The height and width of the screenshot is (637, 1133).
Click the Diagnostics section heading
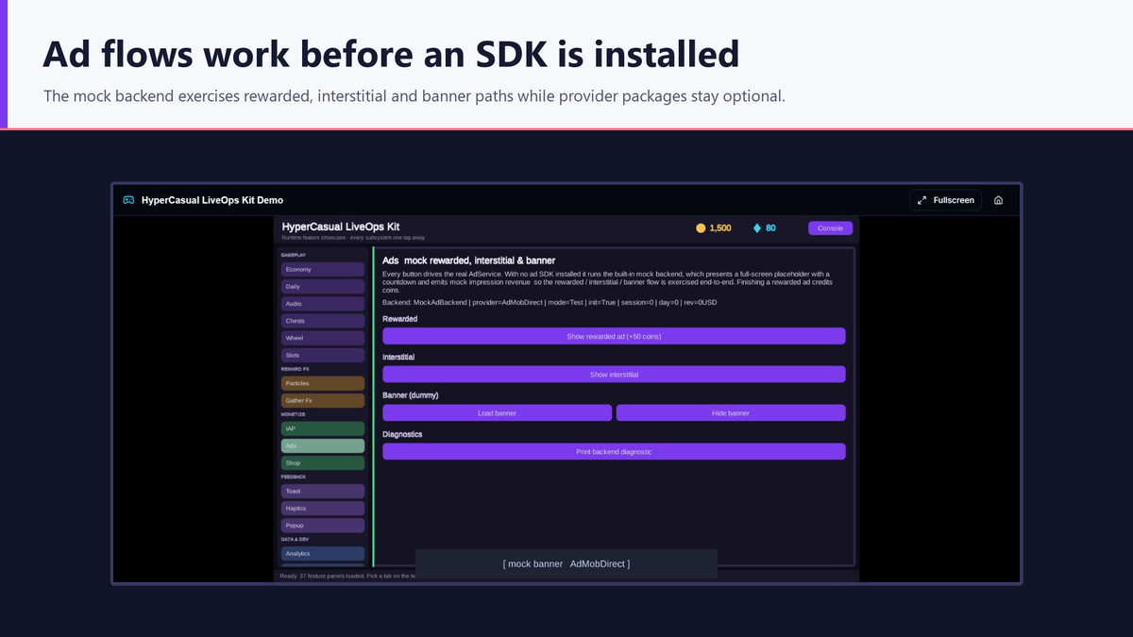402,434
